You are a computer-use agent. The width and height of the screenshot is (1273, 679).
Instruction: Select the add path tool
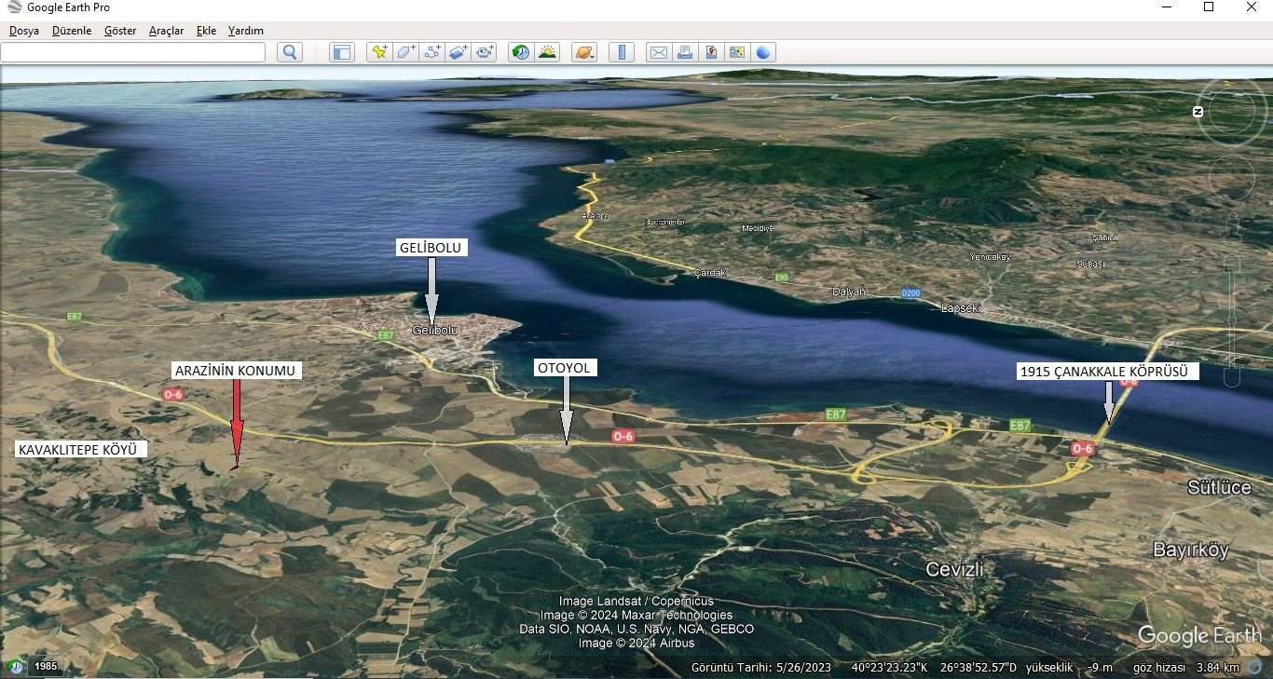point(431,52)
